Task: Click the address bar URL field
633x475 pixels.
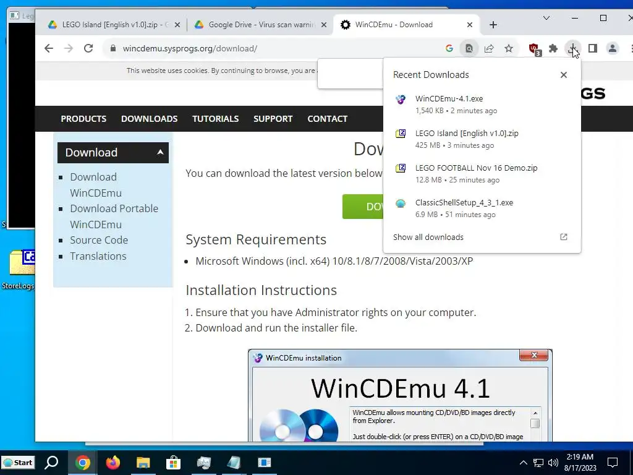Action: pyautogui.click(x=279, y=48)
